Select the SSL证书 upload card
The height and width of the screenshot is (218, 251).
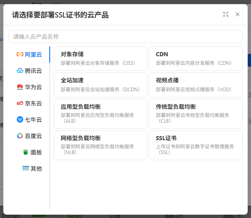tap(196, 145)
